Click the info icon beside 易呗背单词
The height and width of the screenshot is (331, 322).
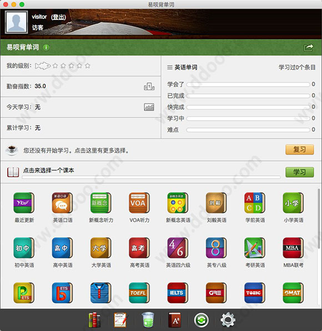point(46,47)
